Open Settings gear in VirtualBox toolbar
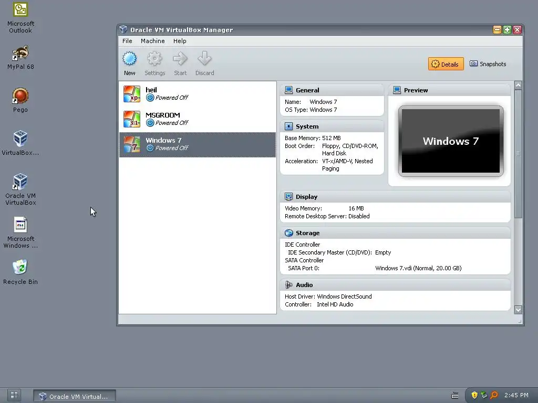The height and width of the screenshot is (403, 538). point(154,59)
